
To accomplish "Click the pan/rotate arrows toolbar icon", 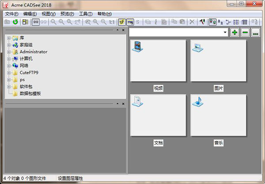I will coord(78,22).
